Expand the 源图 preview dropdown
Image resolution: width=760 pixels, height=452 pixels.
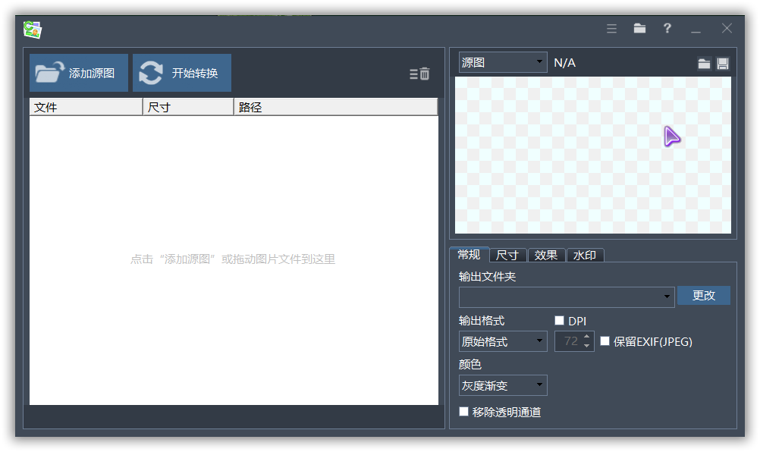coord(502,63)
